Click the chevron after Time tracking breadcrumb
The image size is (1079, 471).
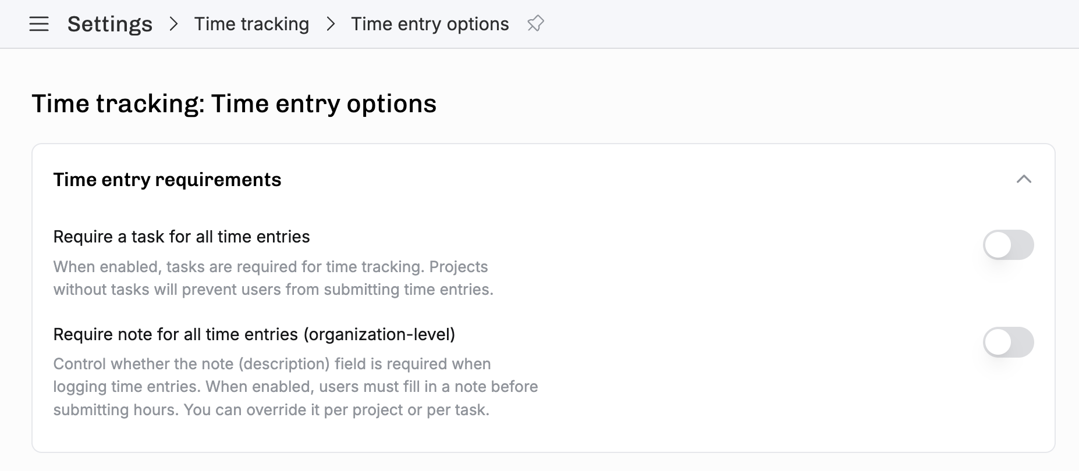tap(331, 24)
